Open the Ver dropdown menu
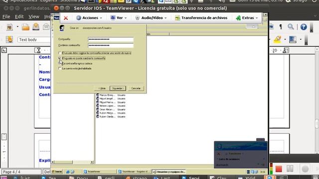 [x=119, y=18]
